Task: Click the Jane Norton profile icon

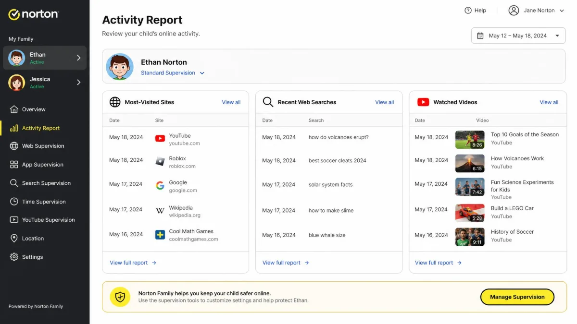Action: (x=514, y=10)
